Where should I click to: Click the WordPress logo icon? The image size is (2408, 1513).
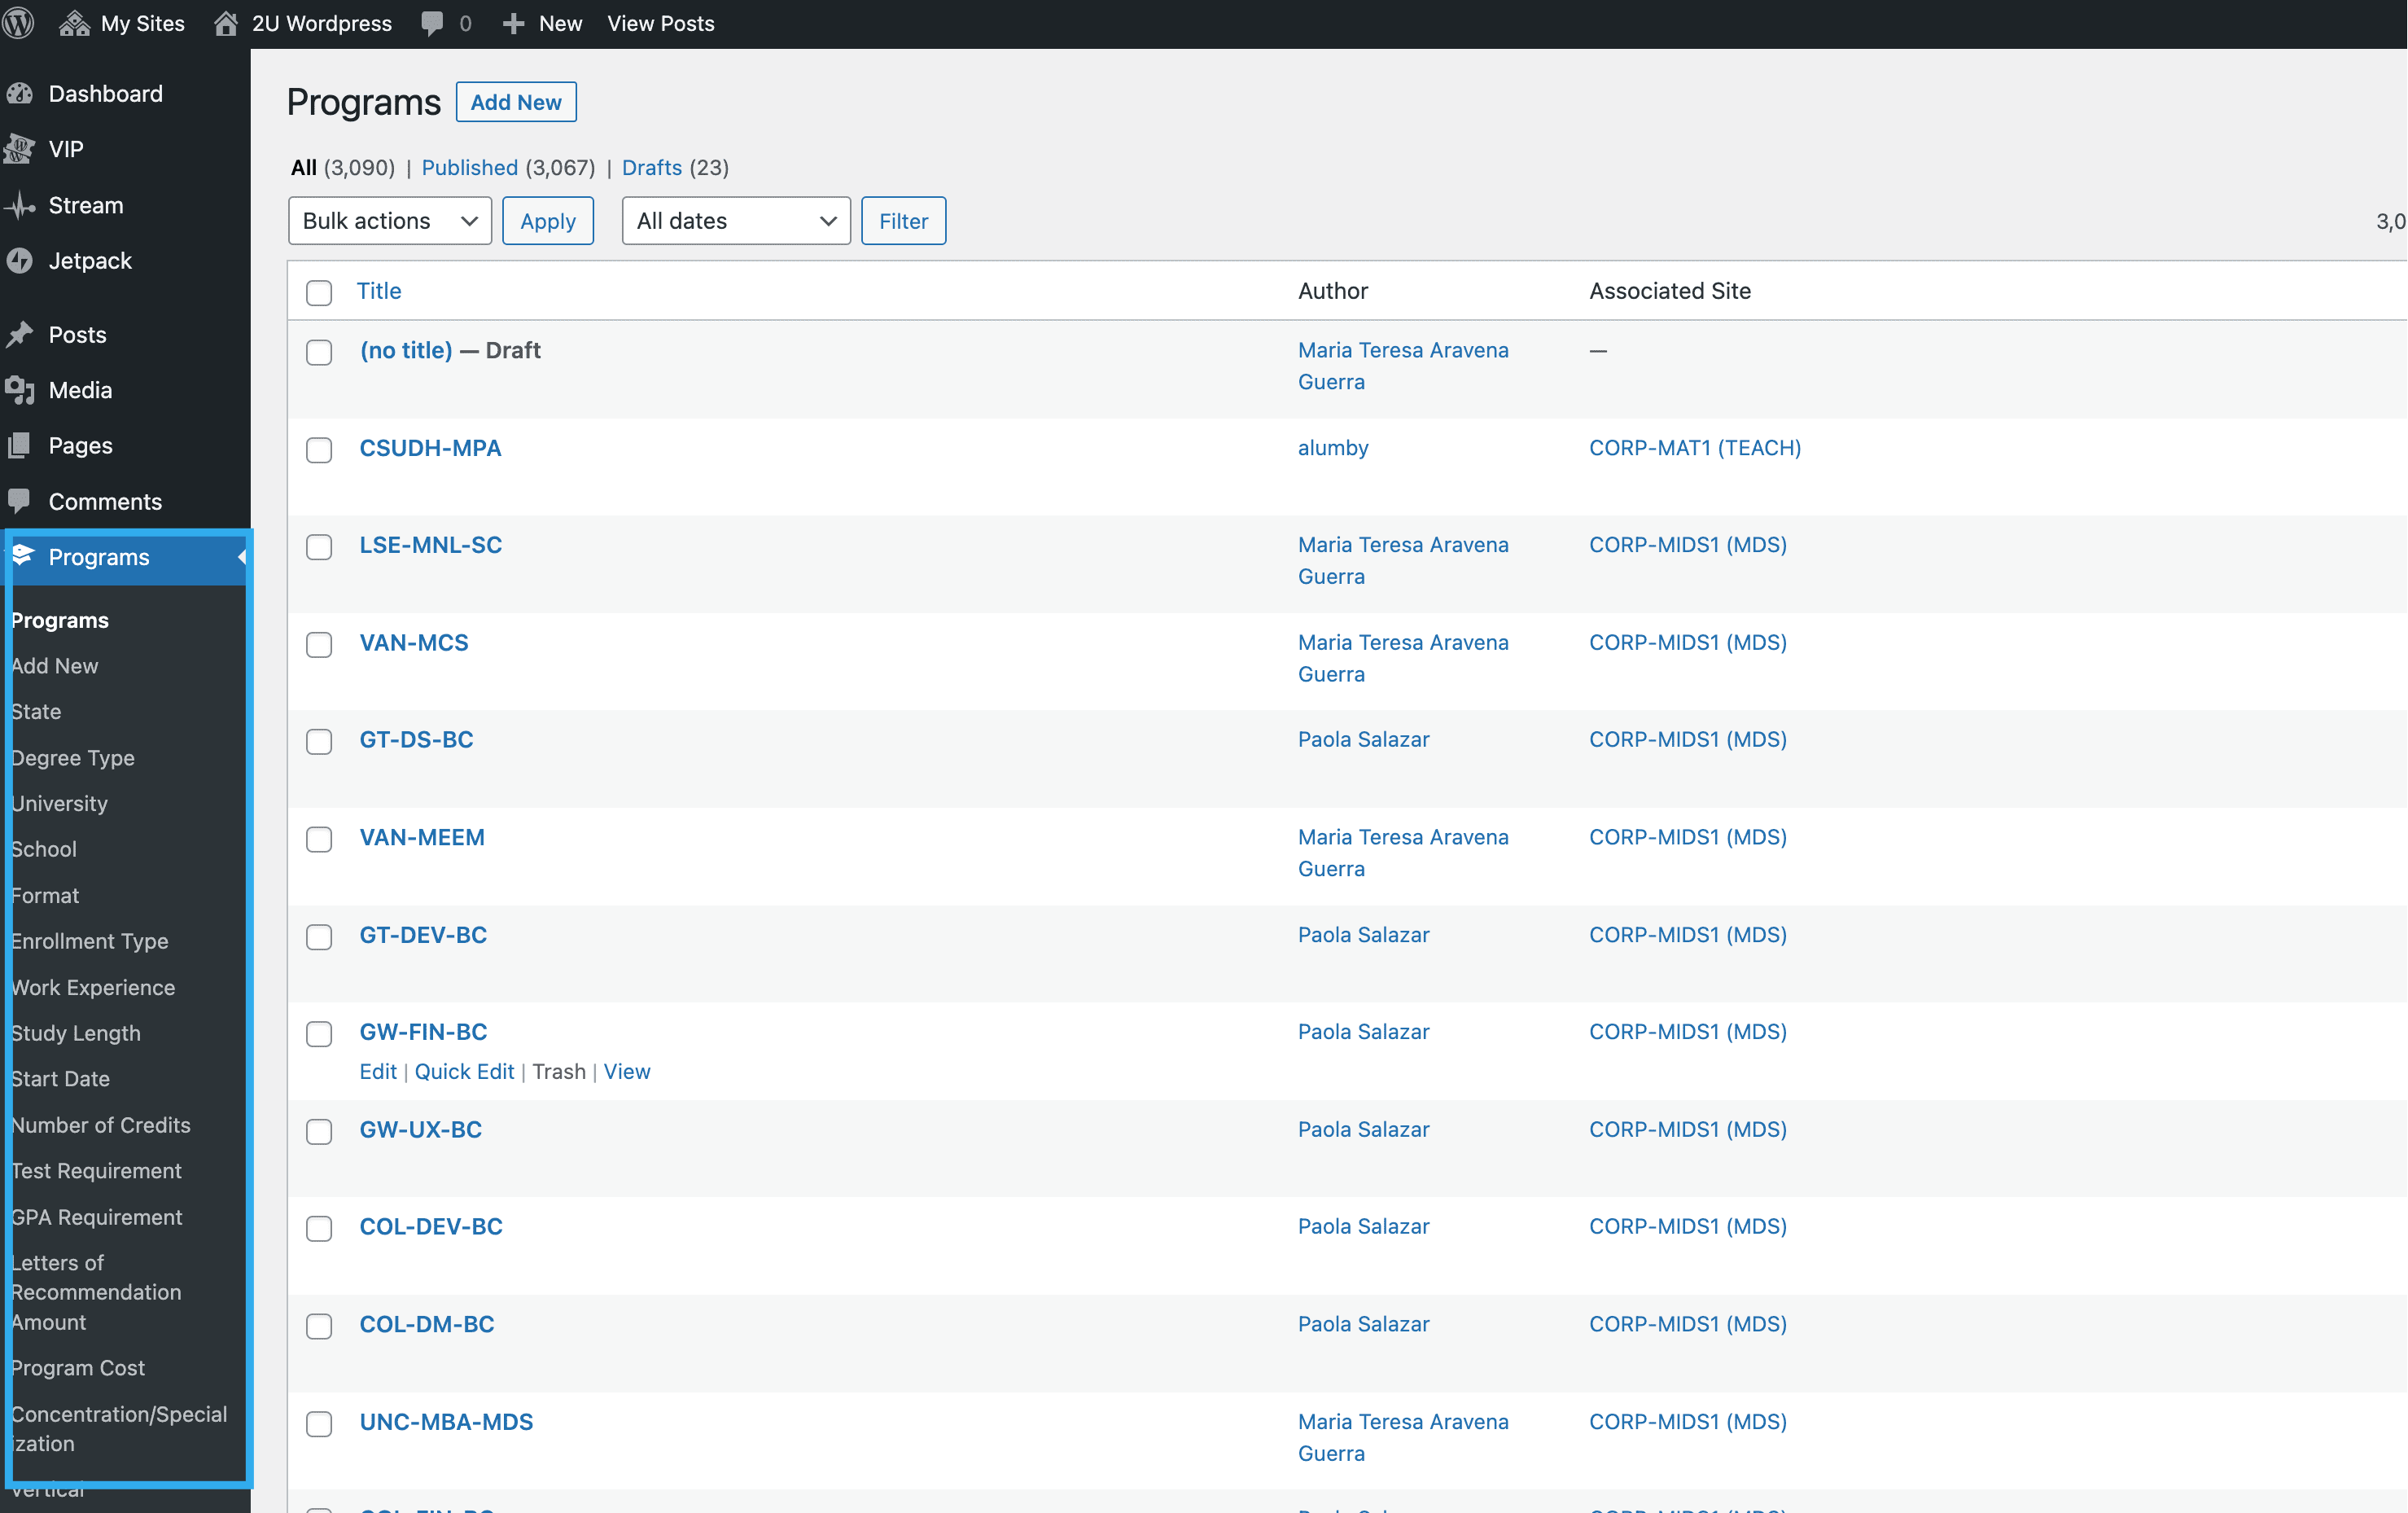click(18, 23)
